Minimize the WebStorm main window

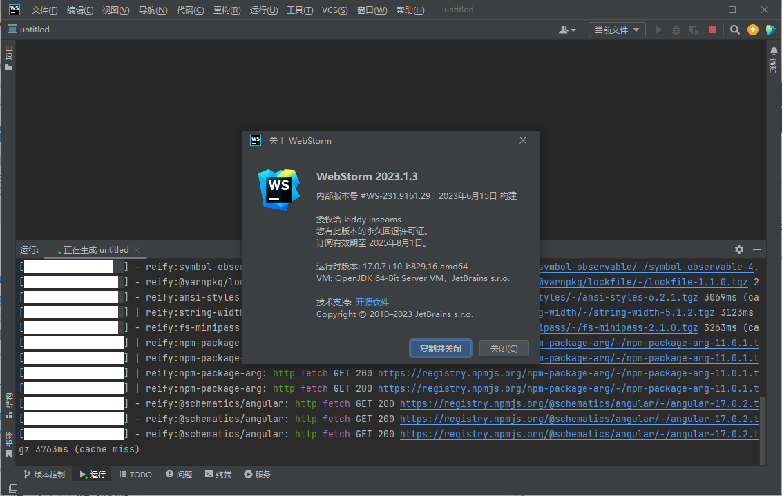click(700, 10)
